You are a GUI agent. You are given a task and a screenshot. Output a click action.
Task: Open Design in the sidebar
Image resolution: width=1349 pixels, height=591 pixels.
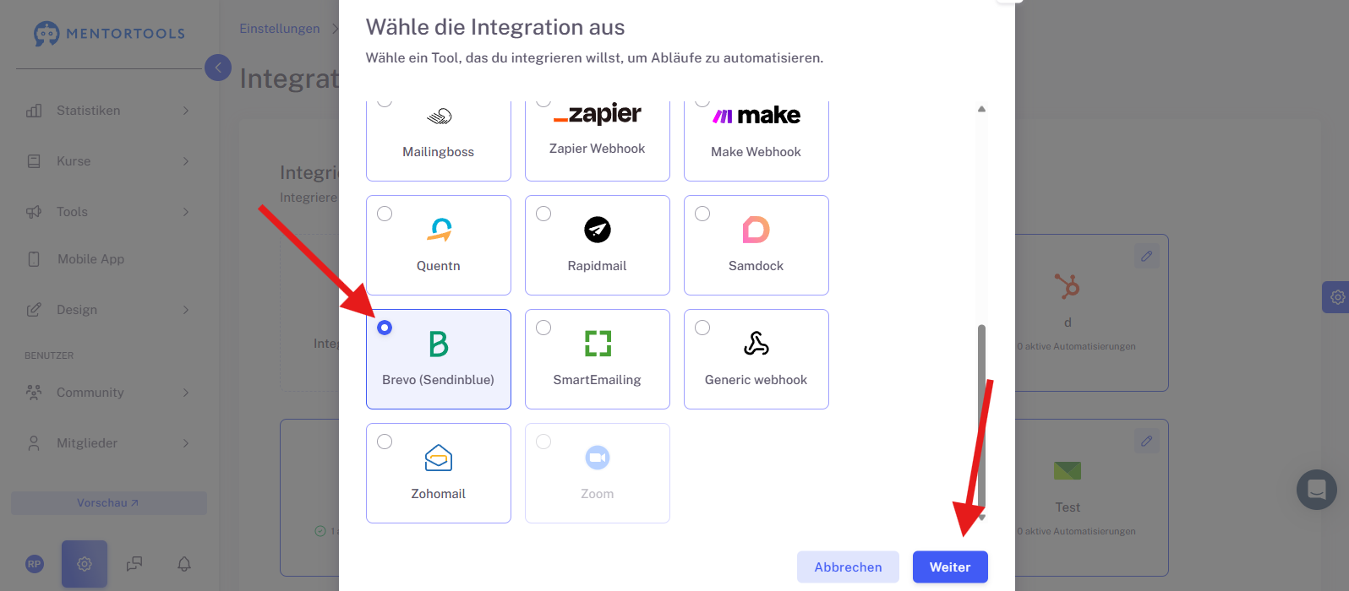[x=109, y=310]
